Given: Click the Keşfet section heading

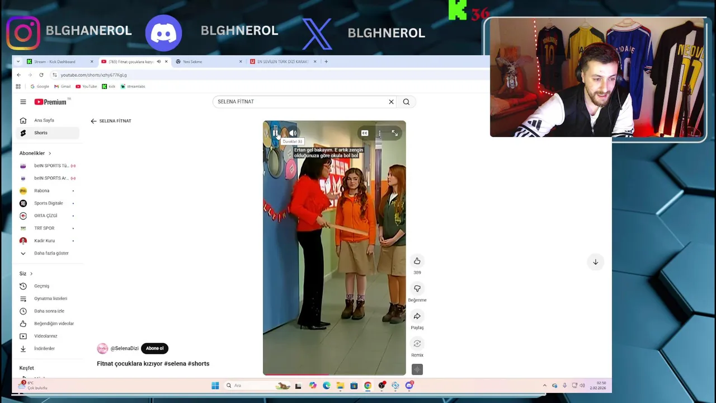Looking at the screenshot, I should (26, 368).
